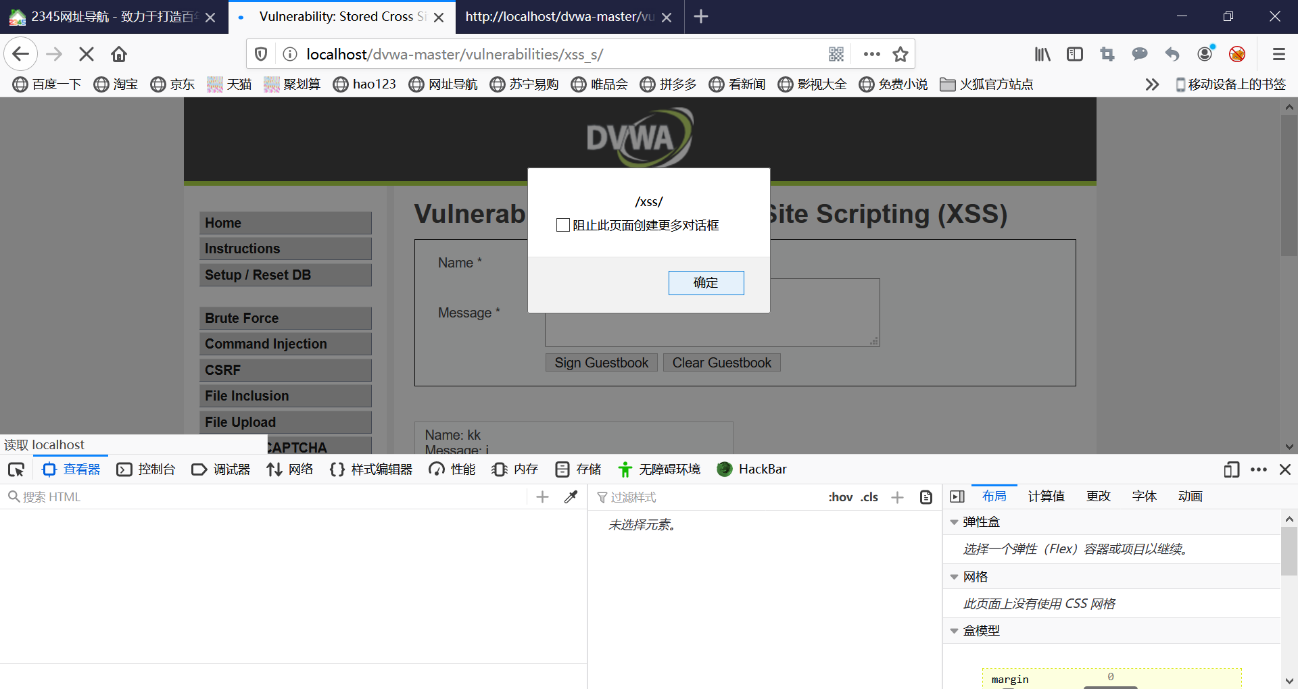This screenshot has width=1298, height=689.
Task: Open Command Injection in DVWA menu
Action: click(x=285, y=344)
